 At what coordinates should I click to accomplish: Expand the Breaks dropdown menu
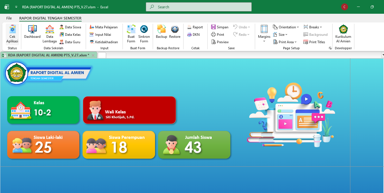click(313, 27)
